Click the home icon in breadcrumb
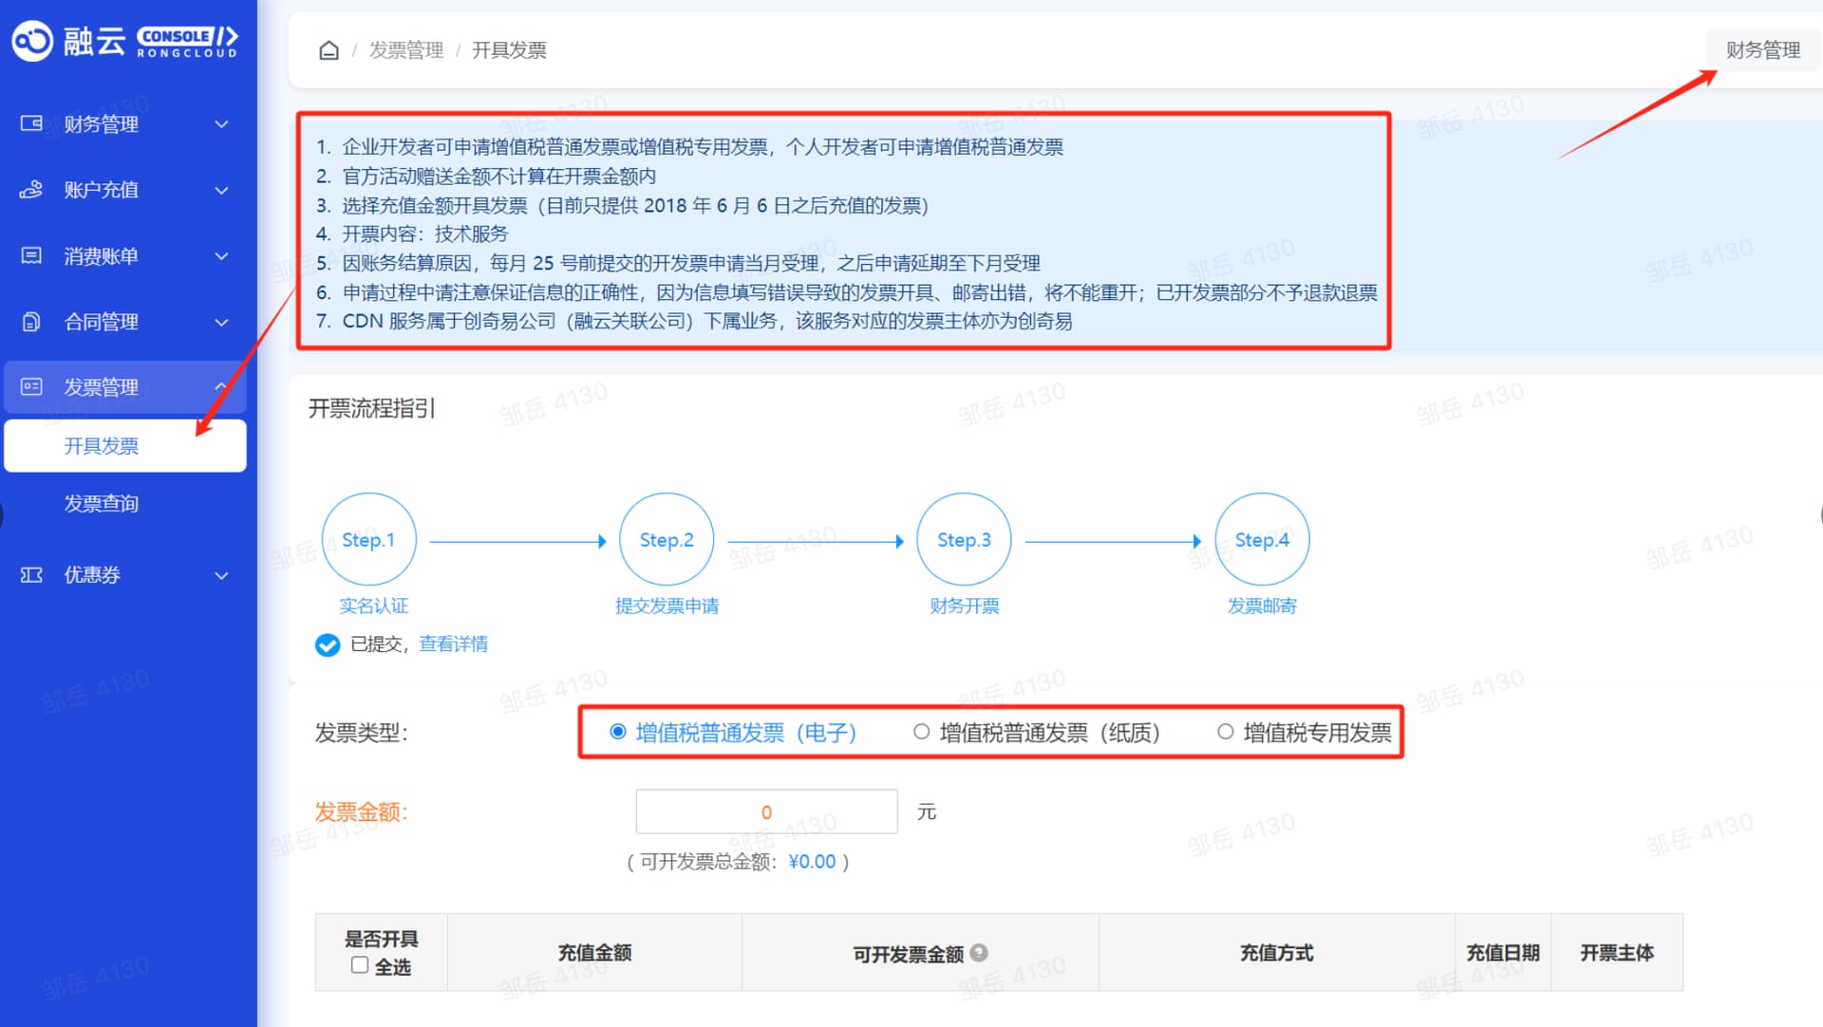The image size is (1823, 1027). 329,50
